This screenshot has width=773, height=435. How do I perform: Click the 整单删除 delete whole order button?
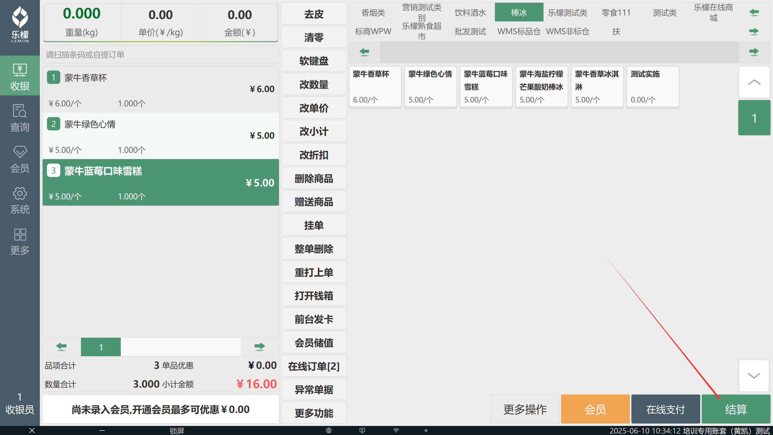click(314, 249)
